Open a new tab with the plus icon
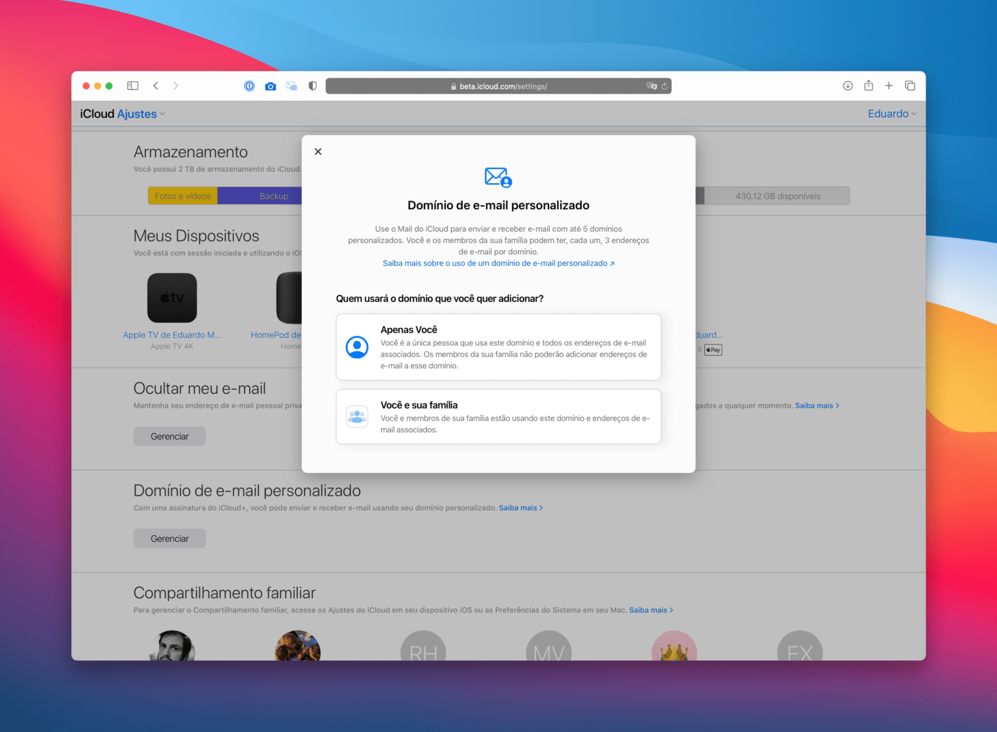The image size is (997, 732). click(889, 85)
